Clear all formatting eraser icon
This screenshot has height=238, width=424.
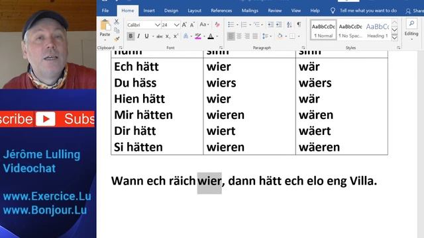pos(217,25)
